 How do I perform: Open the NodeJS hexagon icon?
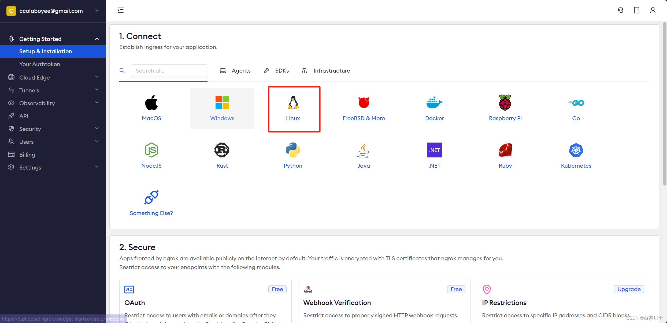[x=151, y=150]
